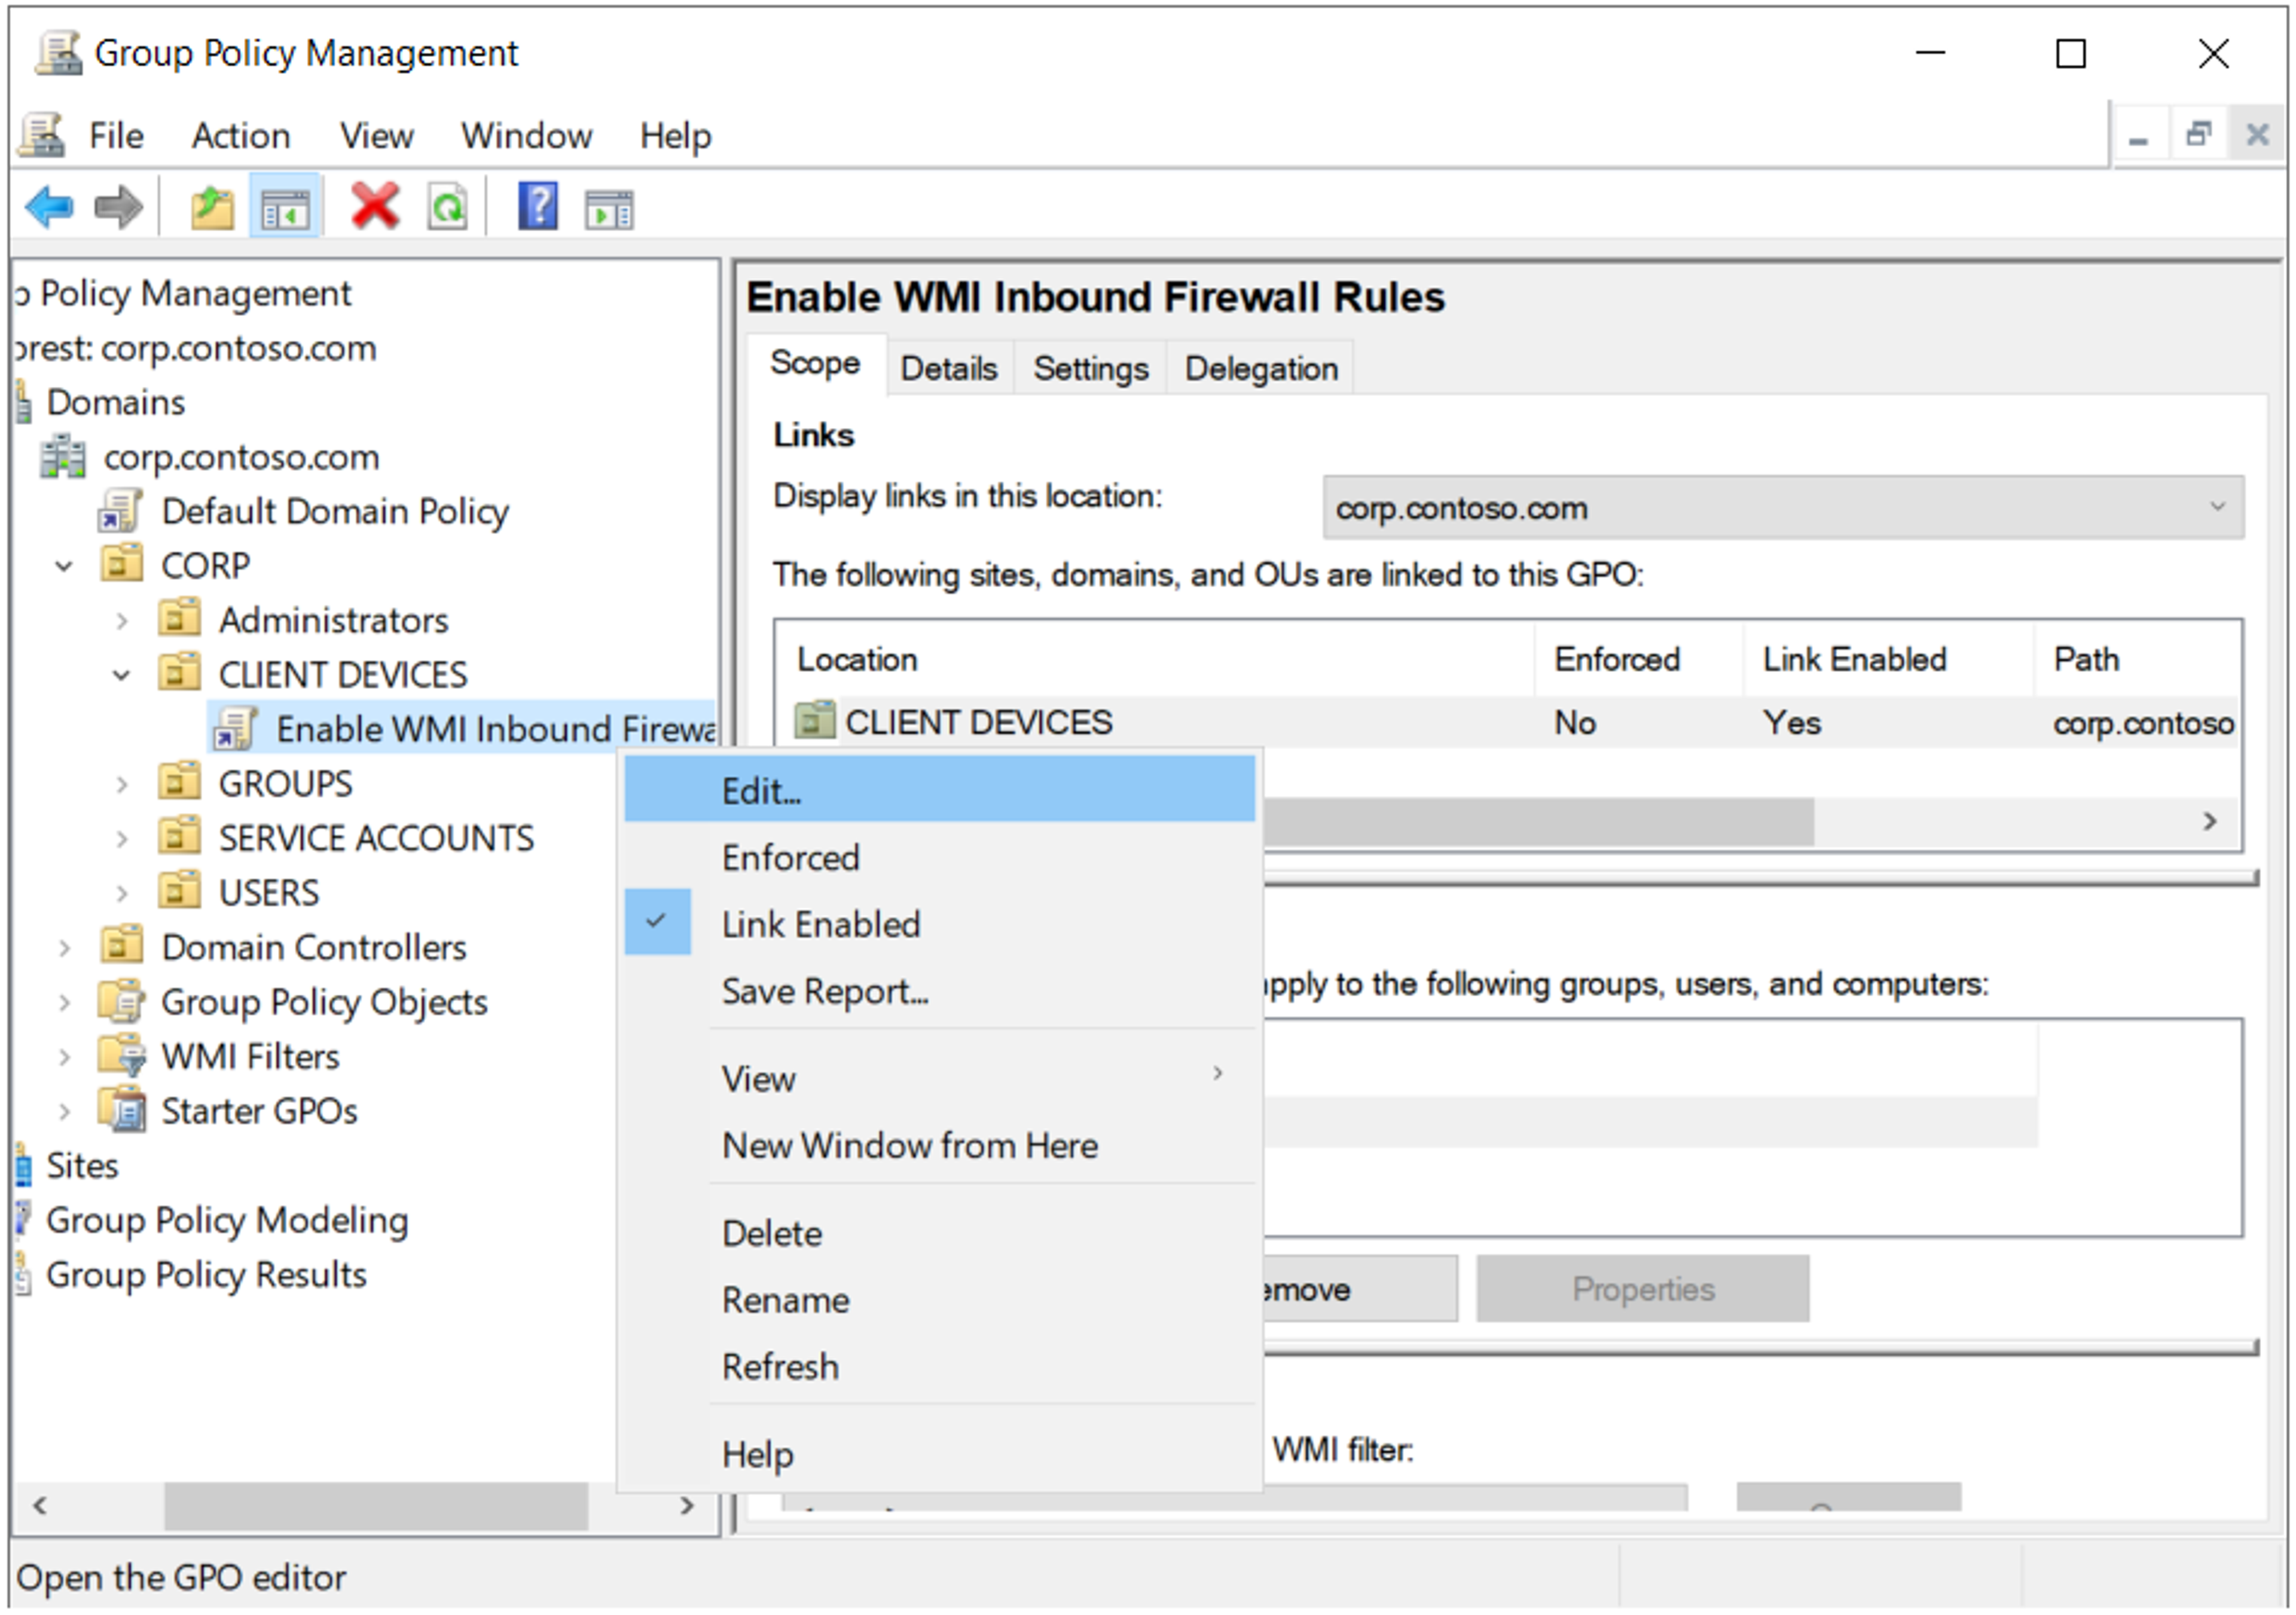Click the MMC console icon beside File menu
Image resolution: width=2296 pixels, height=1615 pixels.
tap(42, 135)
